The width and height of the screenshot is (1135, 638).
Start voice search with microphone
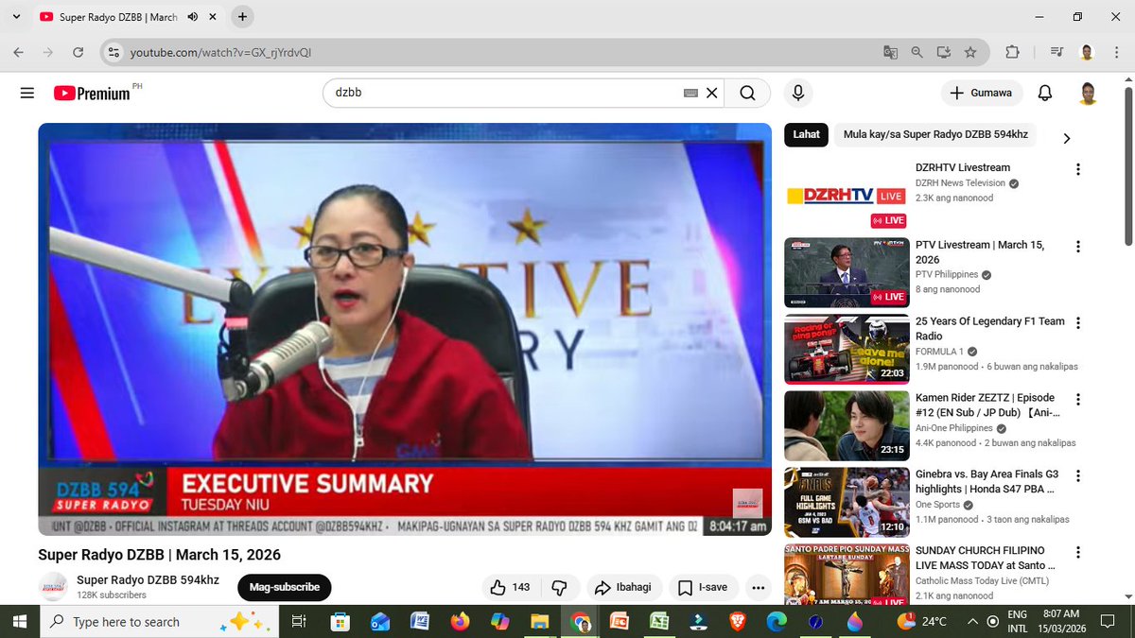point(798,93)
